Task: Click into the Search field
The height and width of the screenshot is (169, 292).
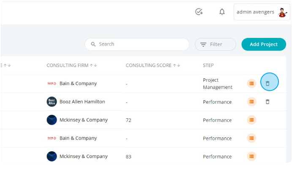Action: 137,44
